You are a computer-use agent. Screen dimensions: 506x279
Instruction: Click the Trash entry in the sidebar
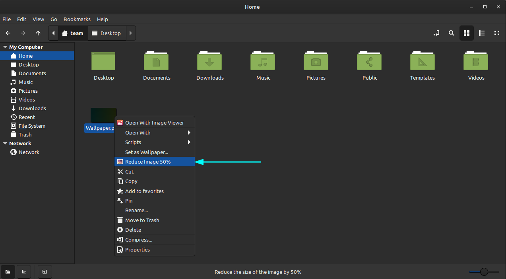[x=24, y=135]
